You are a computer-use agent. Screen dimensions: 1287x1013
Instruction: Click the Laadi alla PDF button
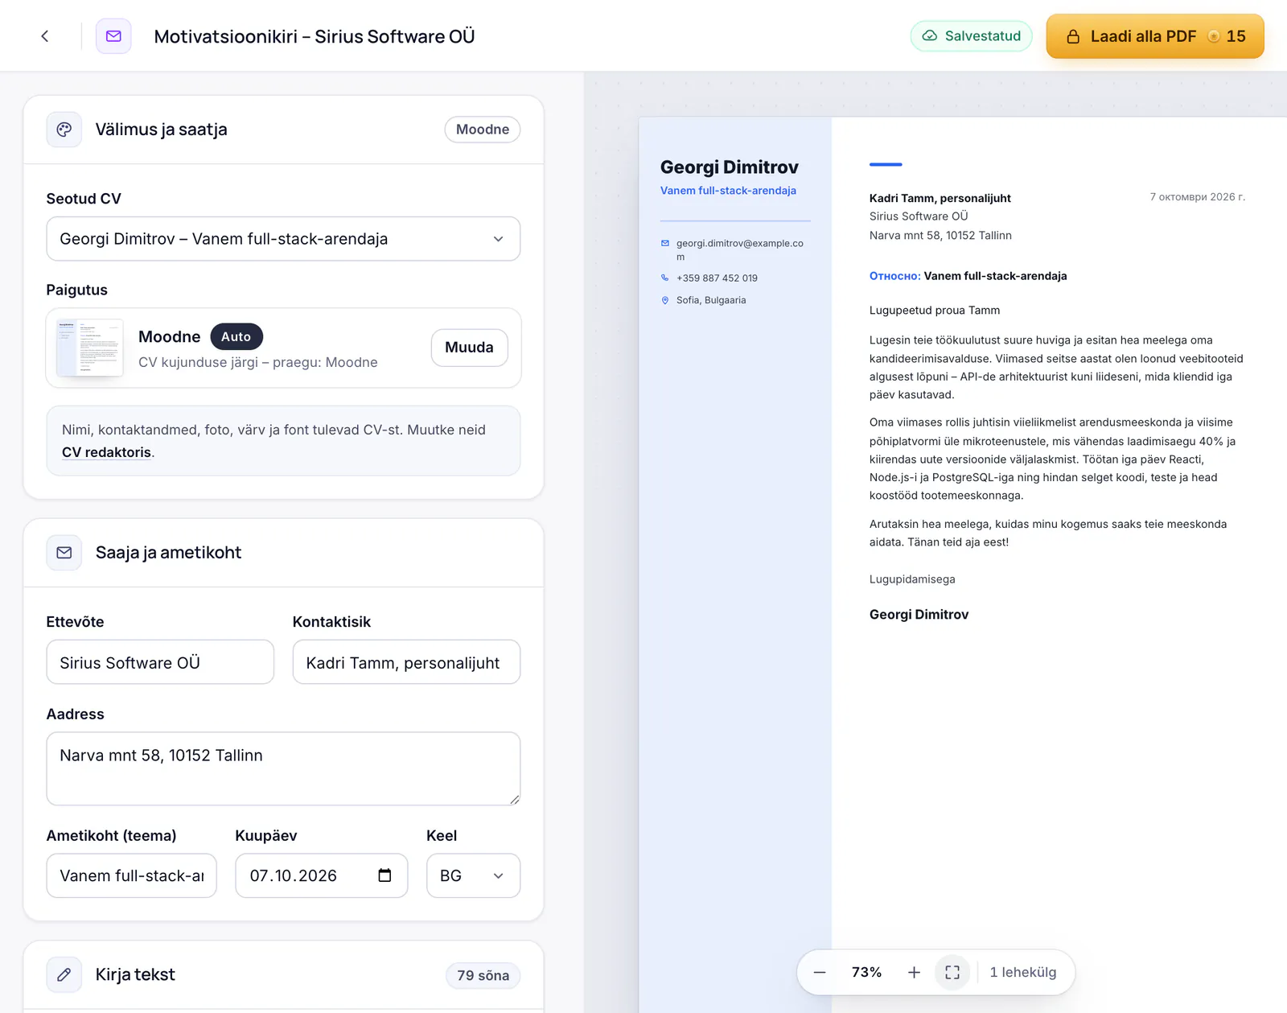(x=1155, y=36)
